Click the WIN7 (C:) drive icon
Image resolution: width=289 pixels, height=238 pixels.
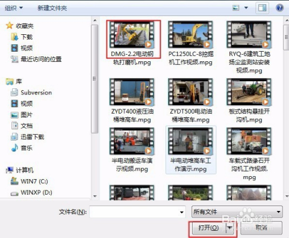coord(14,182)
